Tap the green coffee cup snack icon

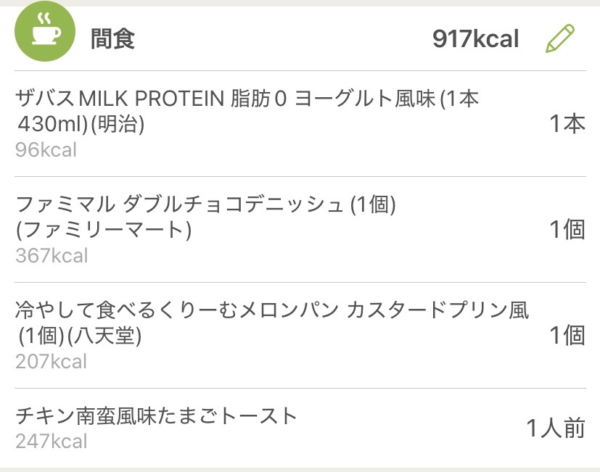tap(44, 33)
